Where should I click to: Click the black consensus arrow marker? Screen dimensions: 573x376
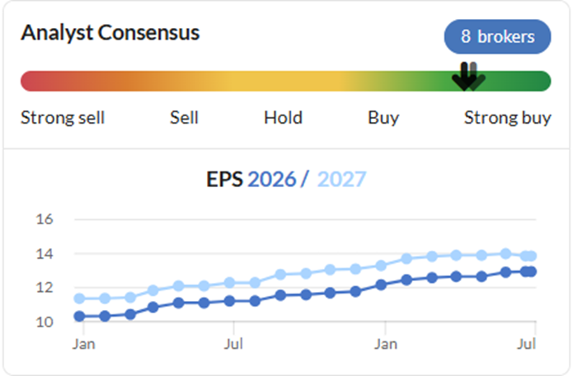(x=464, y=77)
